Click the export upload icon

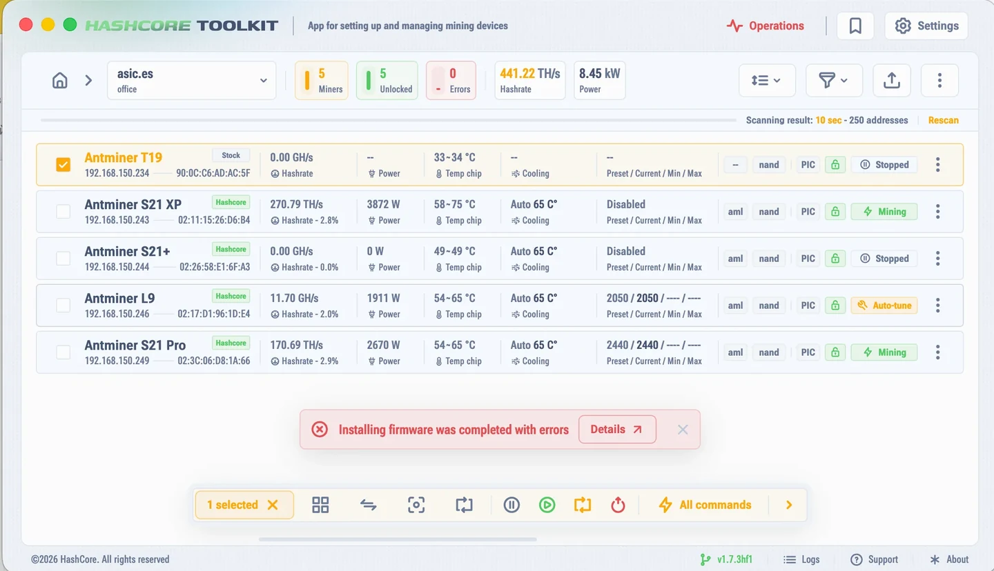click(892, 81)
